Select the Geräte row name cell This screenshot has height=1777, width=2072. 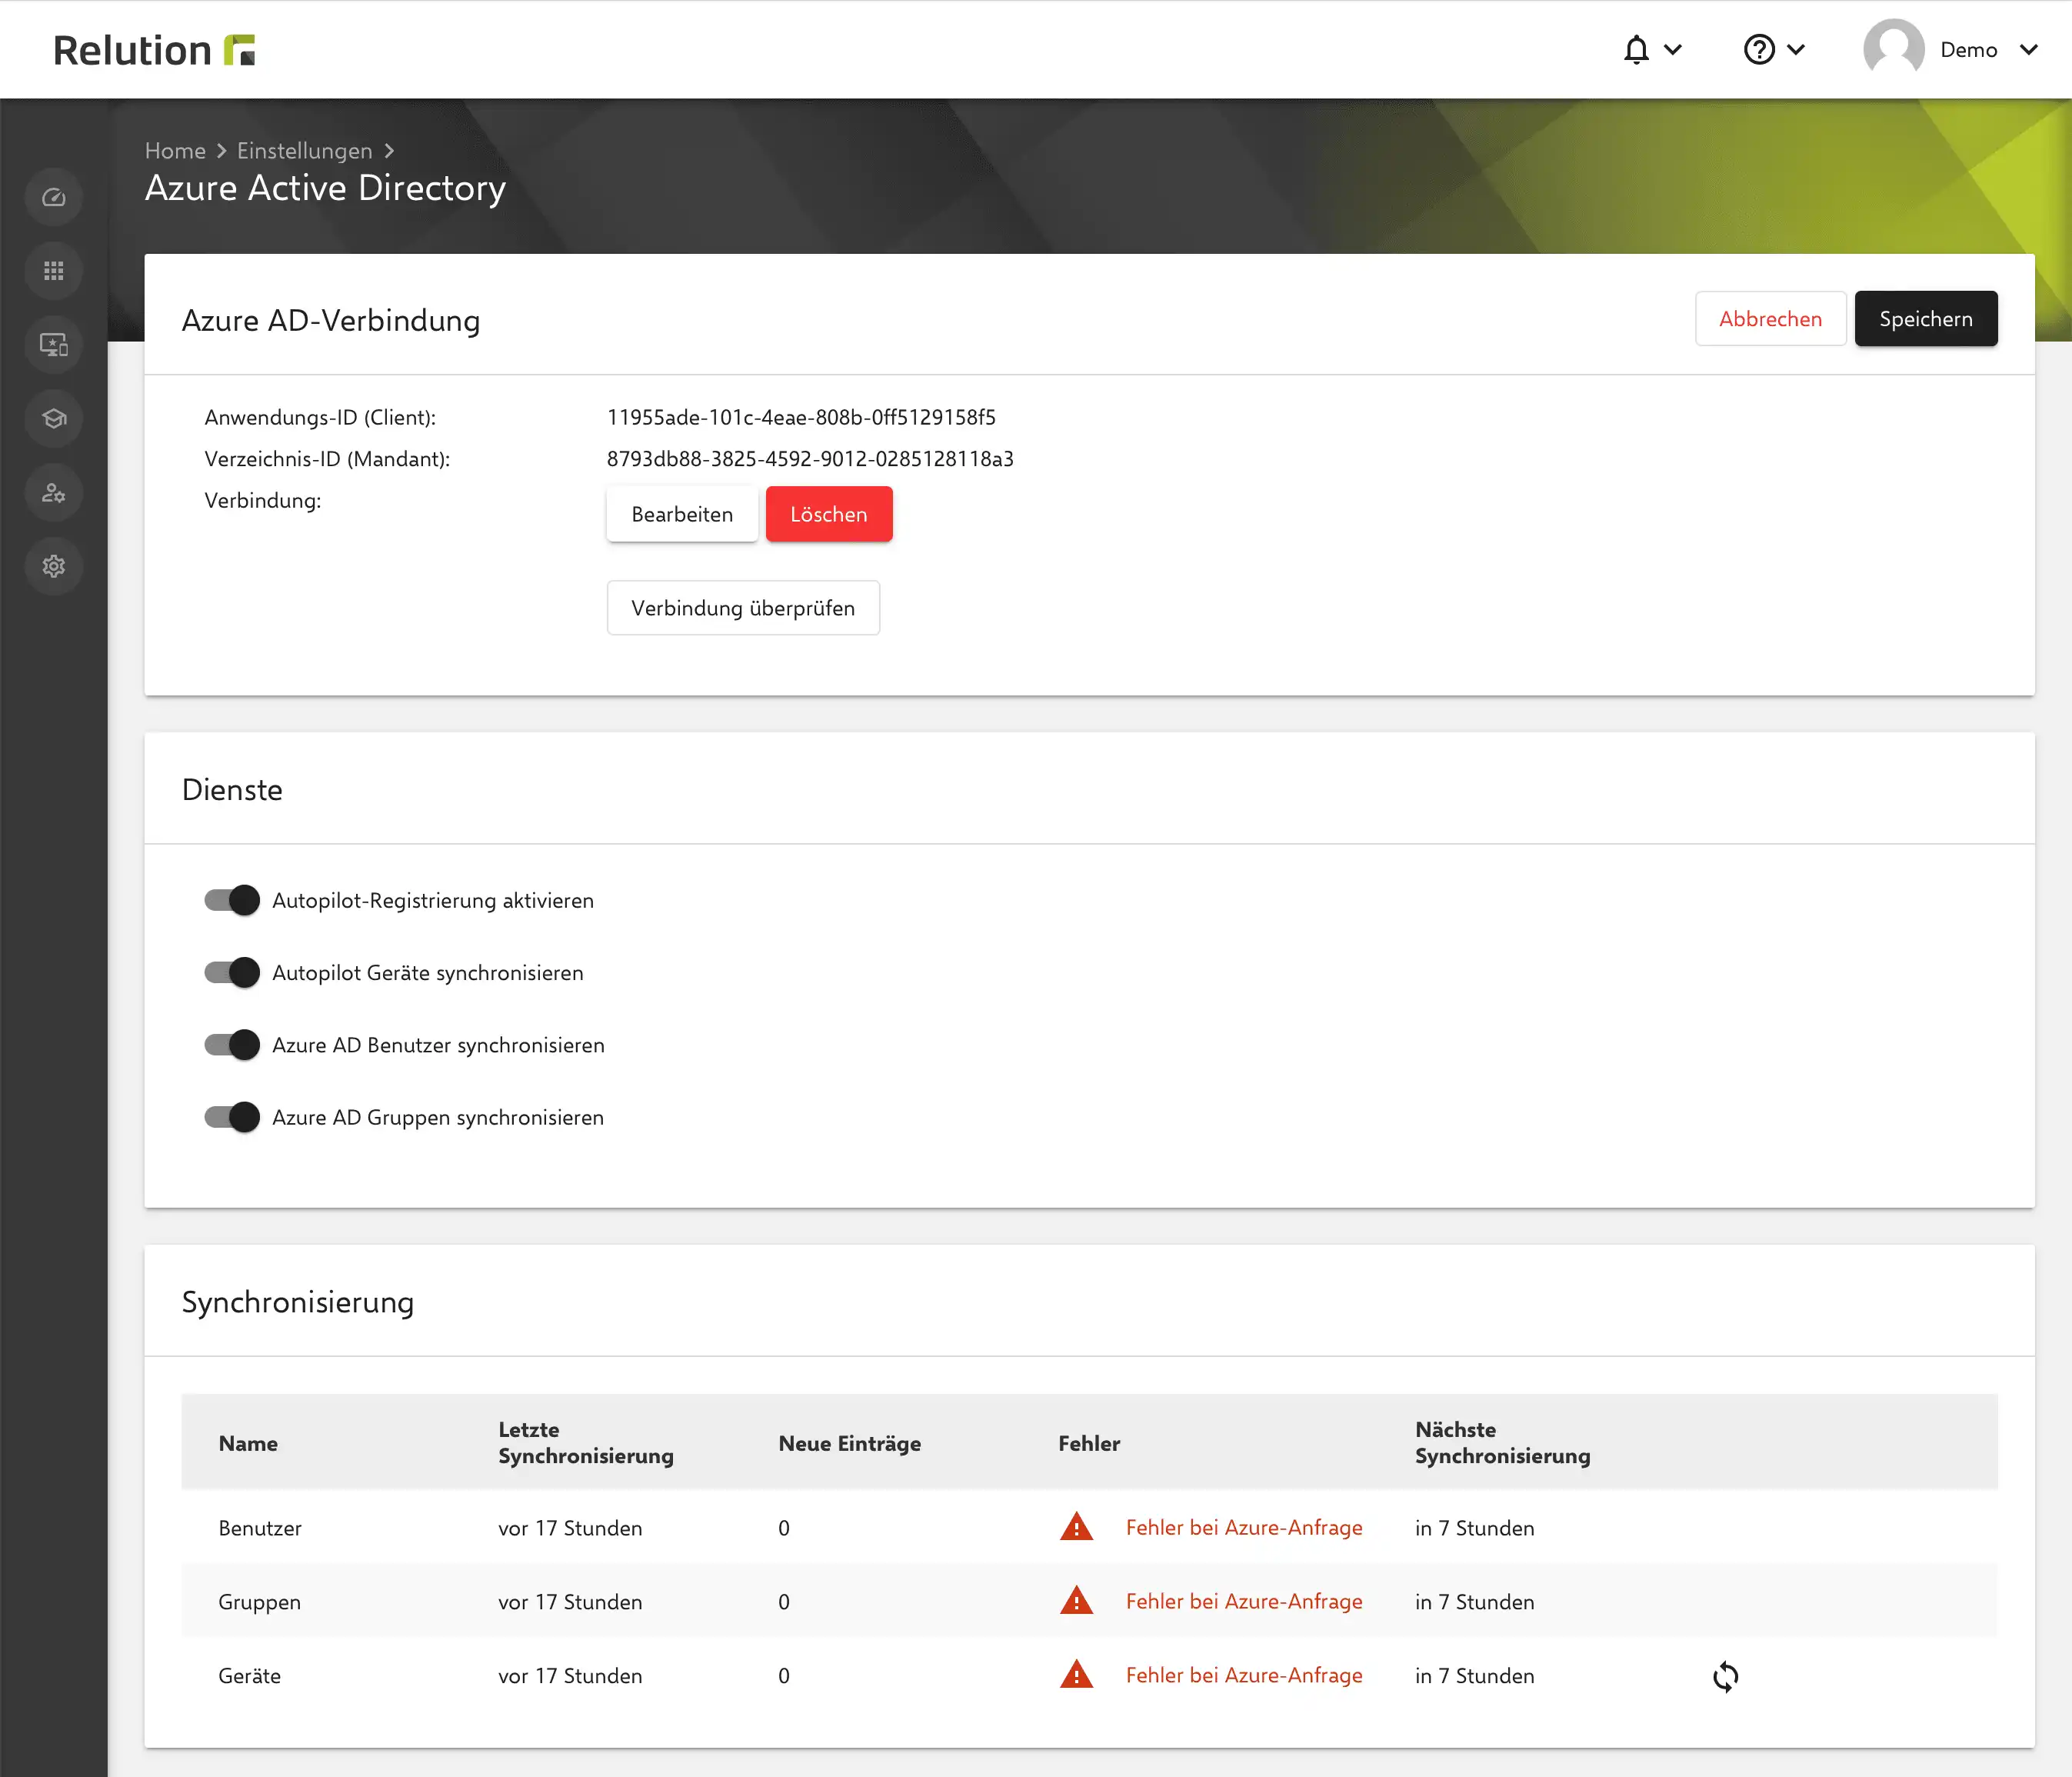249,1676
